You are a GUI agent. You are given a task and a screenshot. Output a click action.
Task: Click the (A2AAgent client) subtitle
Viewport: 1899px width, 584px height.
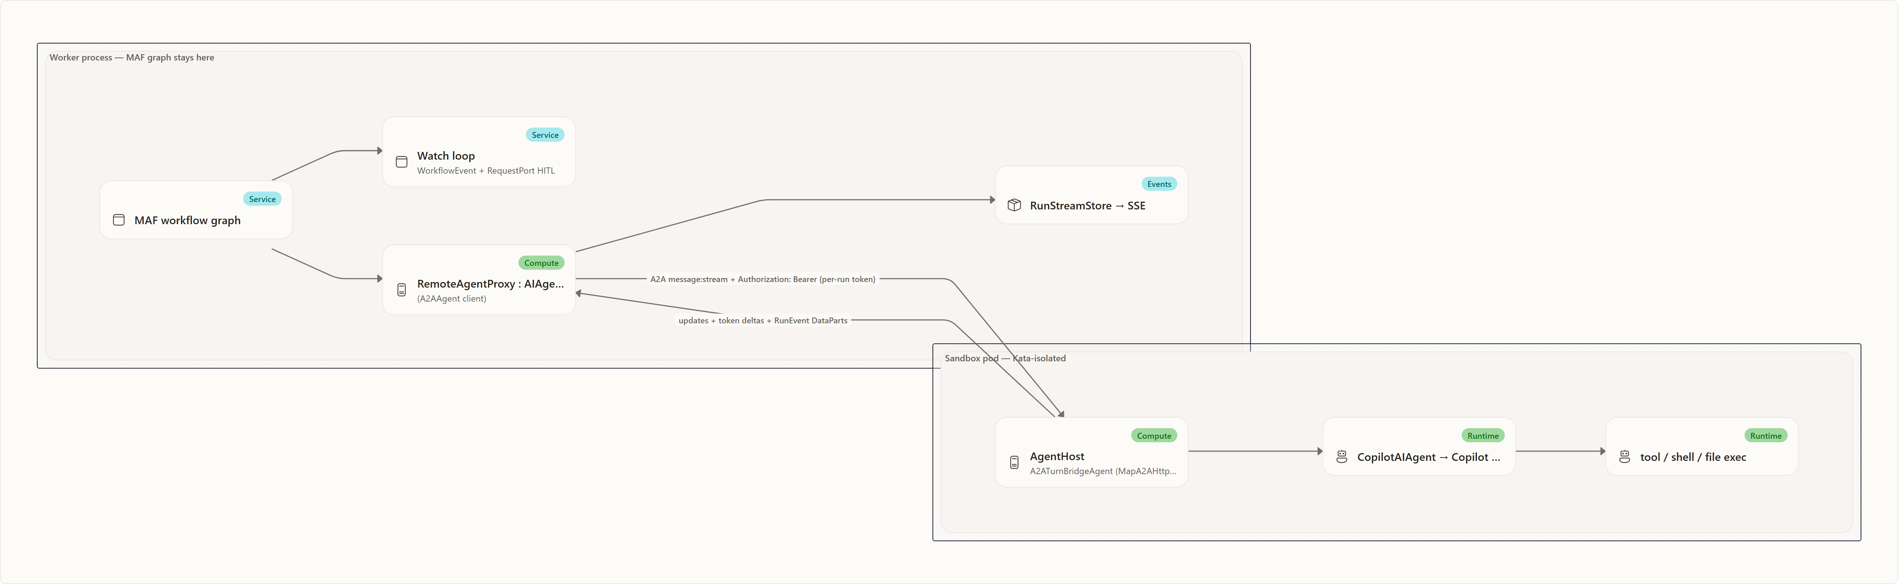click(x=452, y=299)
